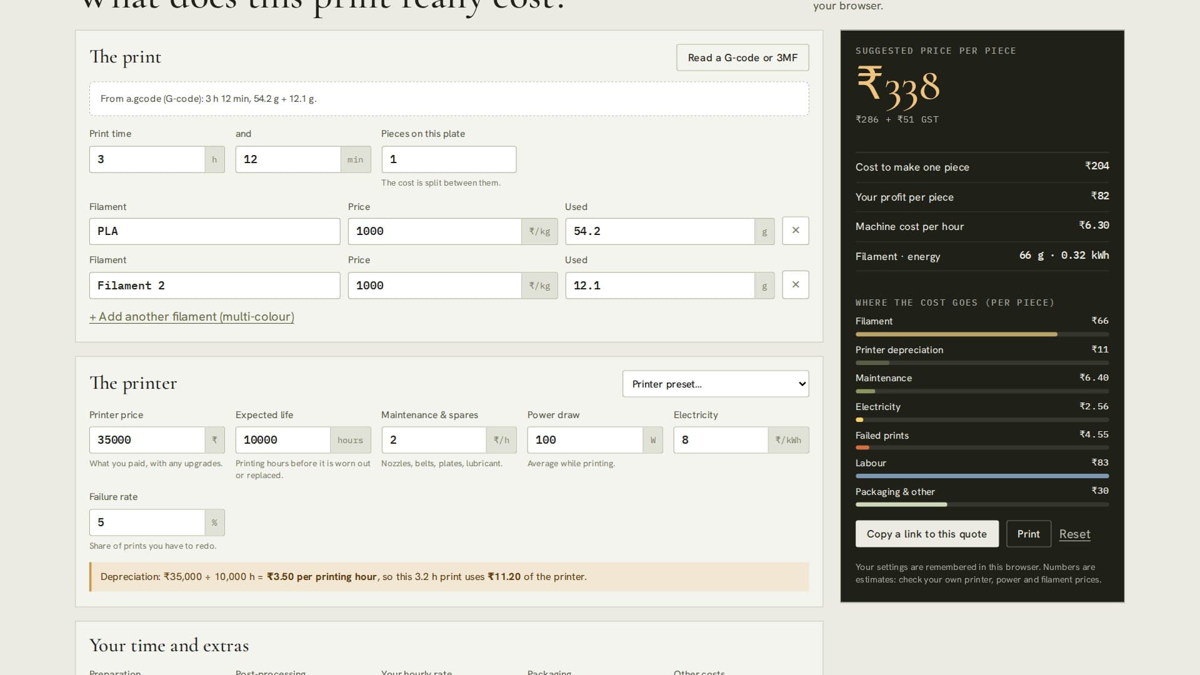Edit the 12.1 grams used field
This screenshot has height=675, width=1200.
(659, 286)
